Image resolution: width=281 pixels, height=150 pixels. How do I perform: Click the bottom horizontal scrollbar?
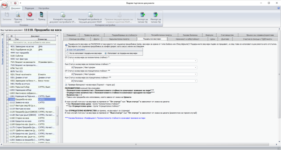136,144
